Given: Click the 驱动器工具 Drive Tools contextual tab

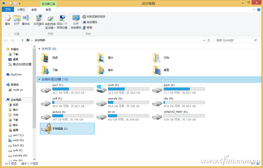Looking at the screenshot, I should pyautogui.click(x=48, y=4).
